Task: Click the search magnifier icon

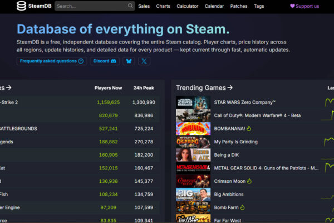Action: pos(130,6)
